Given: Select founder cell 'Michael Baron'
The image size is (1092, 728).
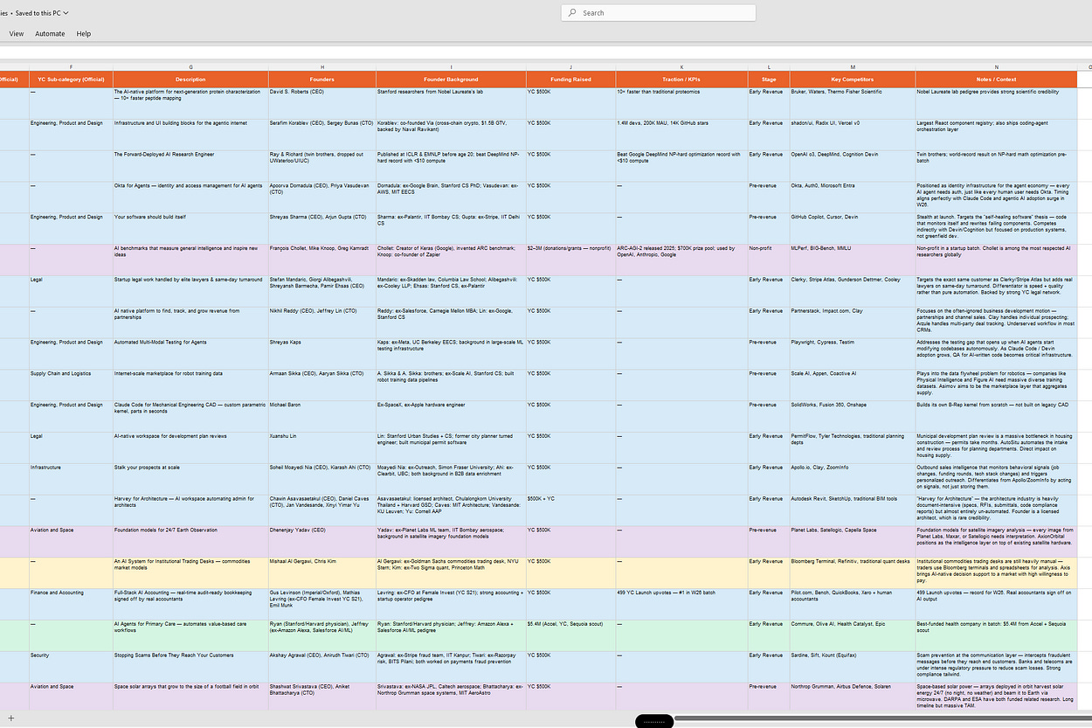Looking at the screenshot, I should coord(322,418).
